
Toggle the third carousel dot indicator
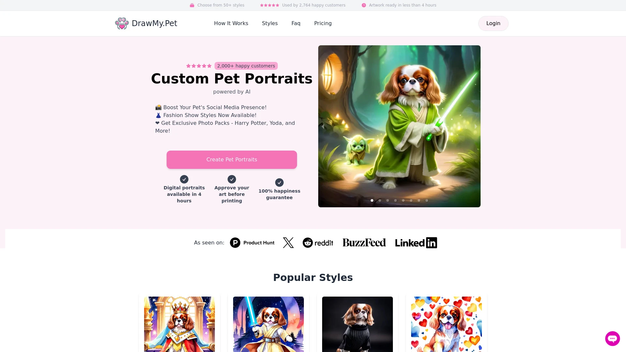387,200
